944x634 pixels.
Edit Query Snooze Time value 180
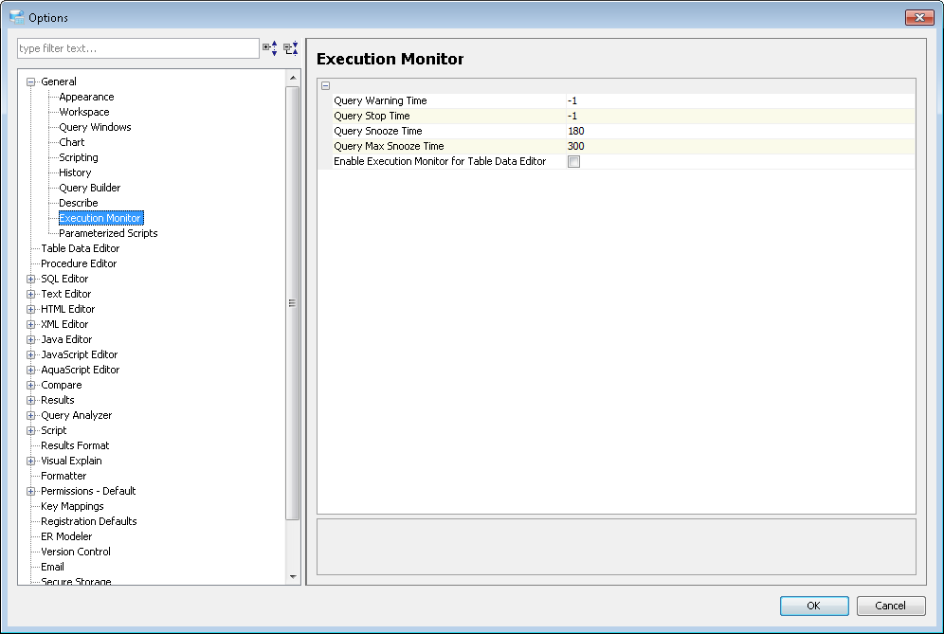click(740, 131)
